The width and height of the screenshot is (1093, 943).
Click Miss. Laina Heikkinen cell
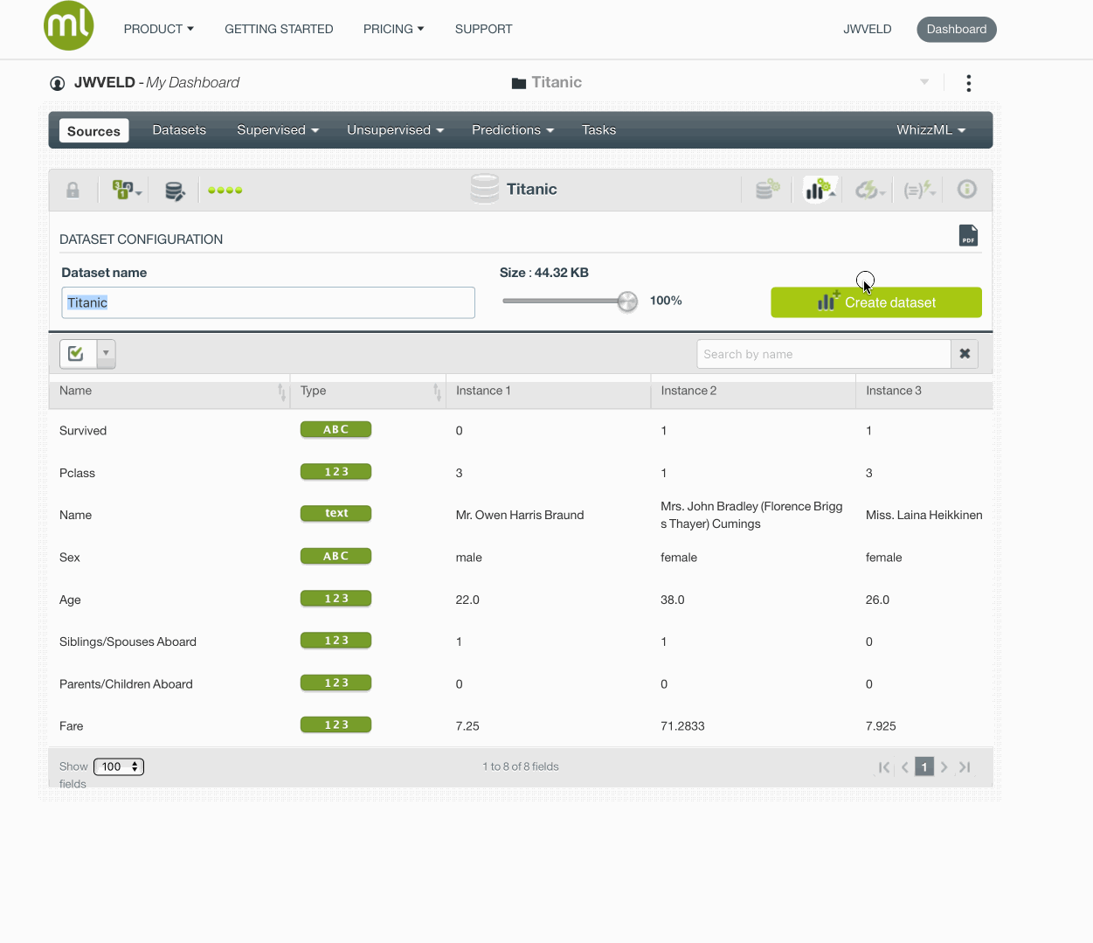tap(924, 515)
